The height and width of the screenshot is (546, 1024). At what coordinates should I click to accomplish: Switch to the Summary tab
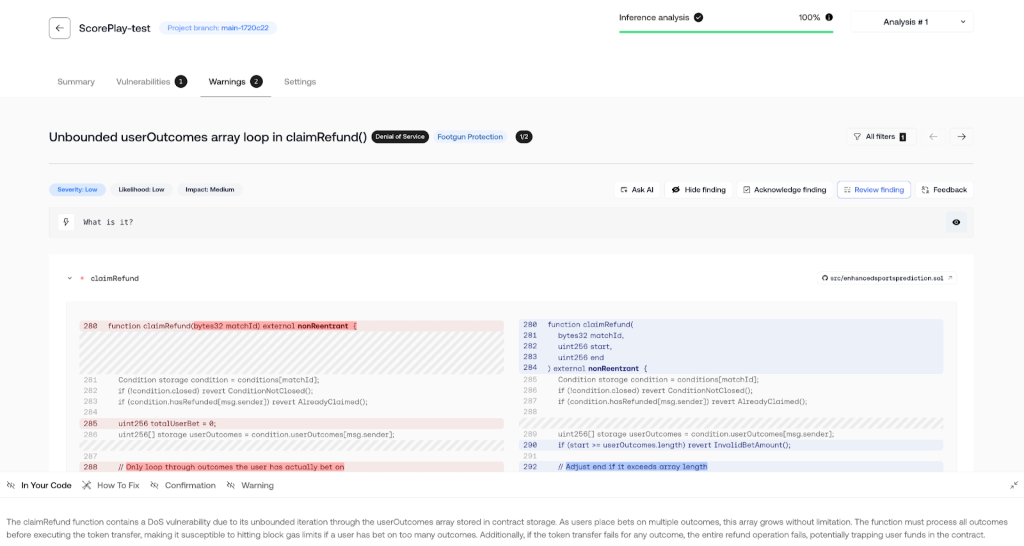tap(76, 82)
